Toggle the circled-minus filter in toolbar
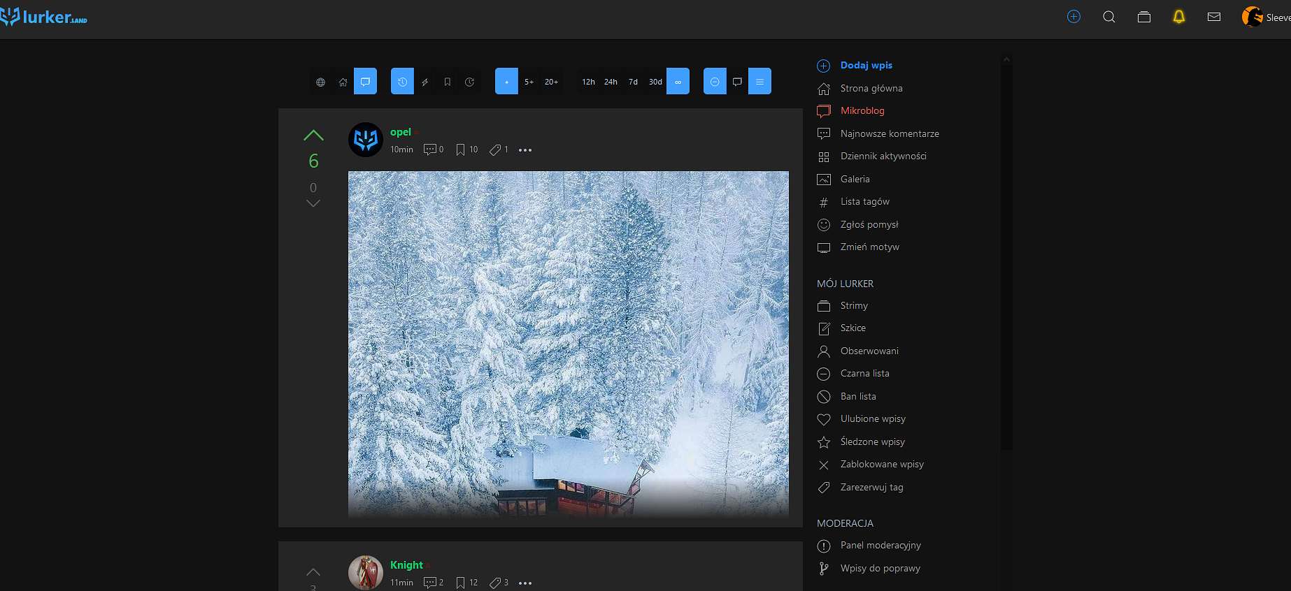Viewport: 1291px width, 591px height. click(715, 82)
